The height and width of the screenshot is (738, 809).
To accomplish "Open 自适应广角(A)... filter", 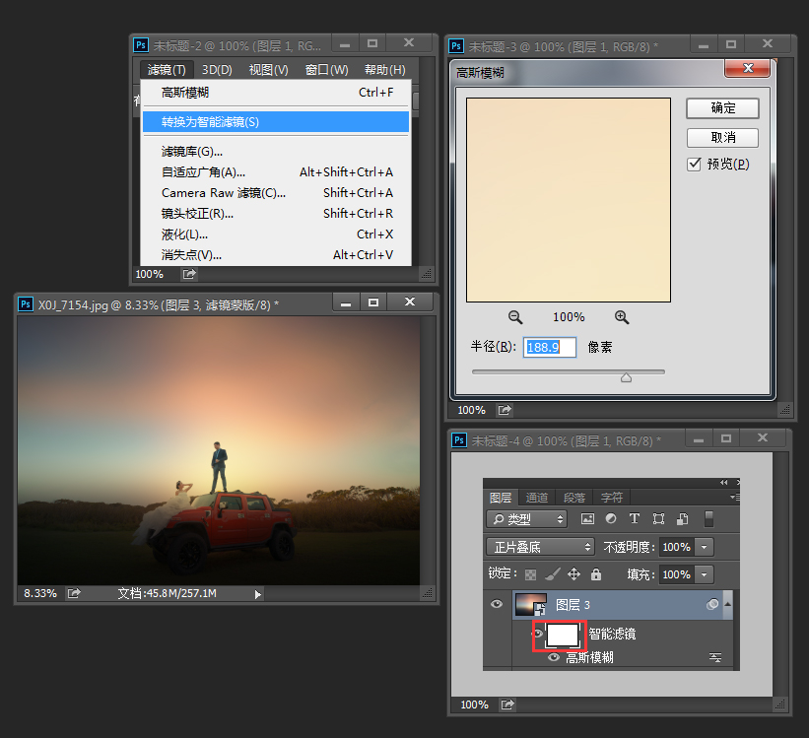I will pos(276,171).
